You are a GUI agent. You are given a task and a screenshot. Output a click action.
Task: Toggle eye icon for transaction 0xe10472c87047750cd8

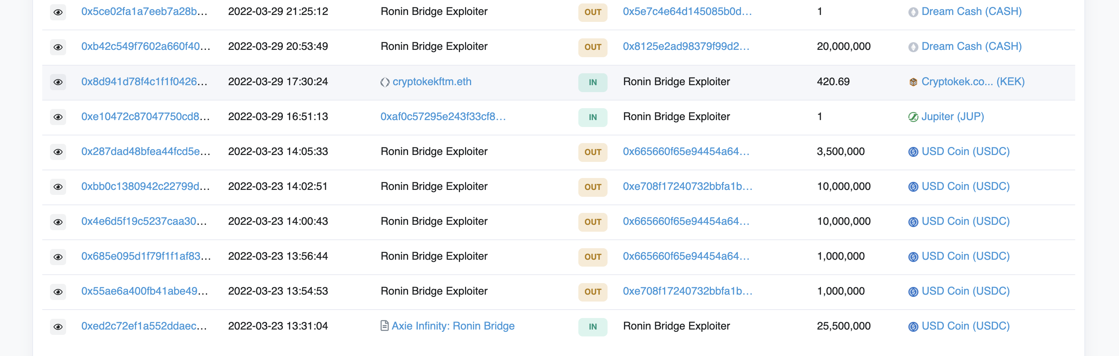click(58, 117)
